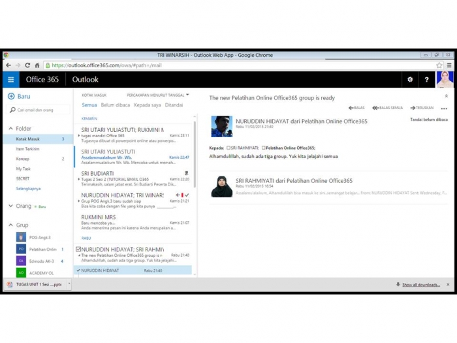Create new mail with Baru button

[19, 96]
